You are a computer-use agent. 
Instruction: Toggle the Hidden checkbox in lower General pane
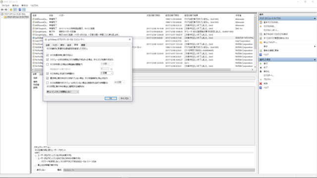pos(34,170)
